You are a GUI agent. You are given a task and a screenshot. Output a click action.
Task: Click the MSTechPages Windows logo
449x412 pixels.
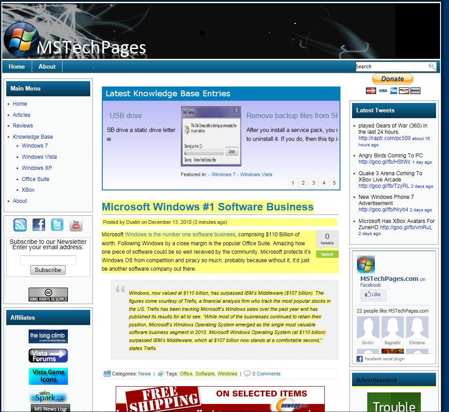click(x=21, y=38)
